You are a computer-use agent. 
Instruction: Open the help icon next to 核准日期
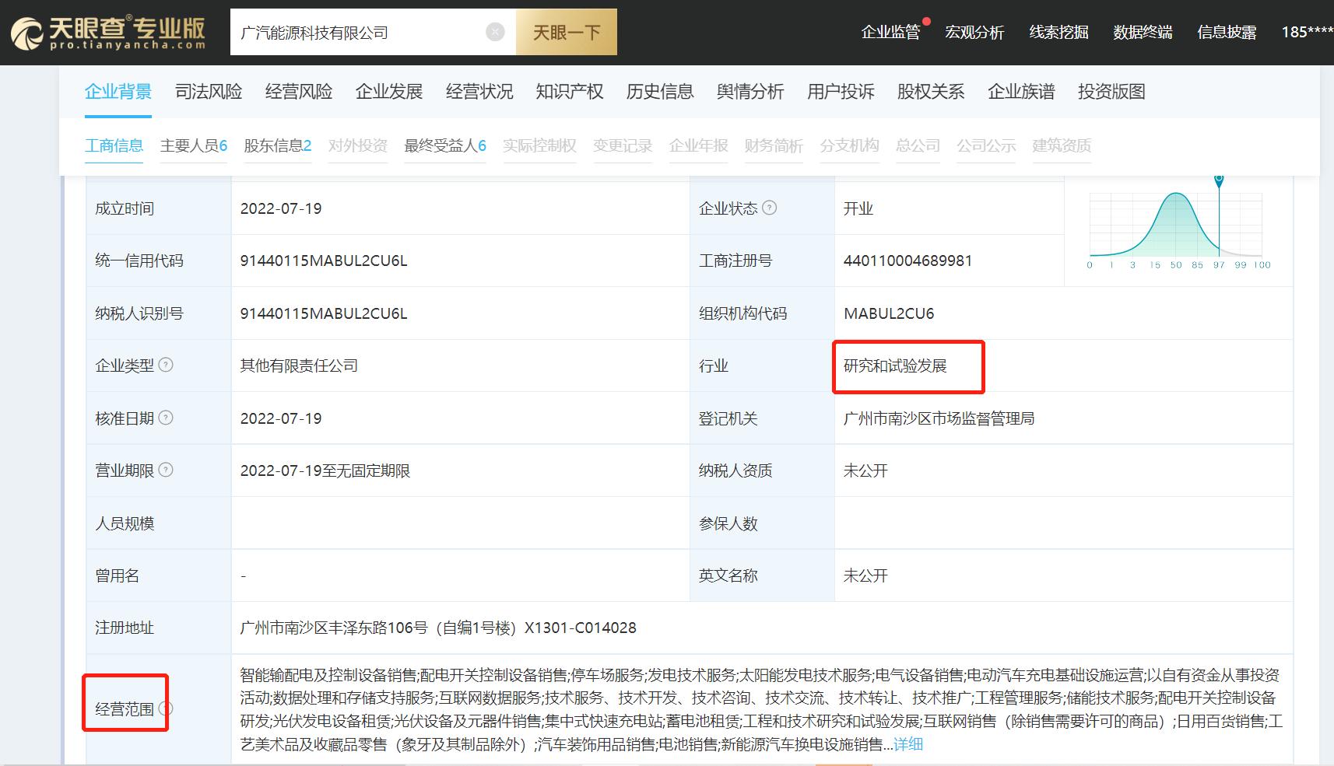tap(166, 418)
